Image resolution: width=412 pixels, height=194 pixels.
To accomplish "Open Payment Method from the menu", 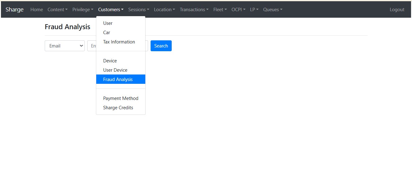I will tap(120, 98).
